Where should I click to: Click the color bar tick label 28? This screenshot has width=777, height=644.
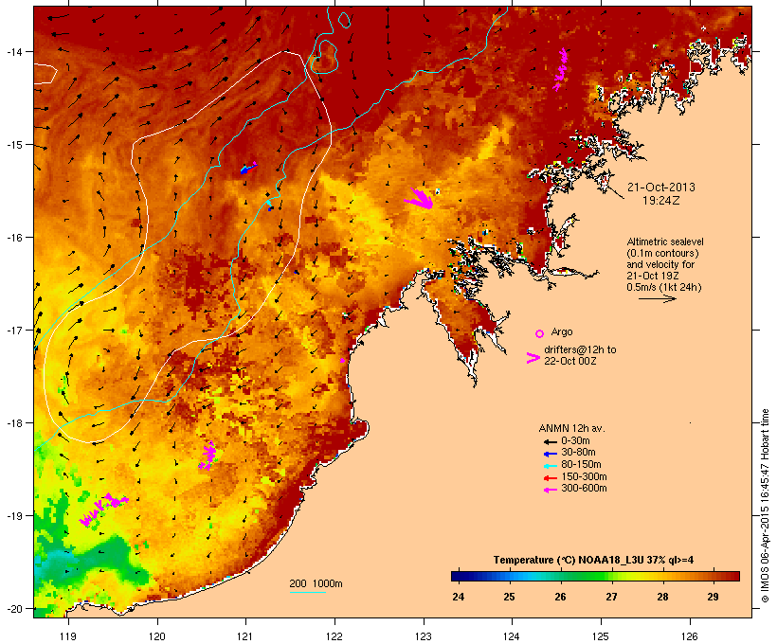pyautogui.click(x=662, y=597)
